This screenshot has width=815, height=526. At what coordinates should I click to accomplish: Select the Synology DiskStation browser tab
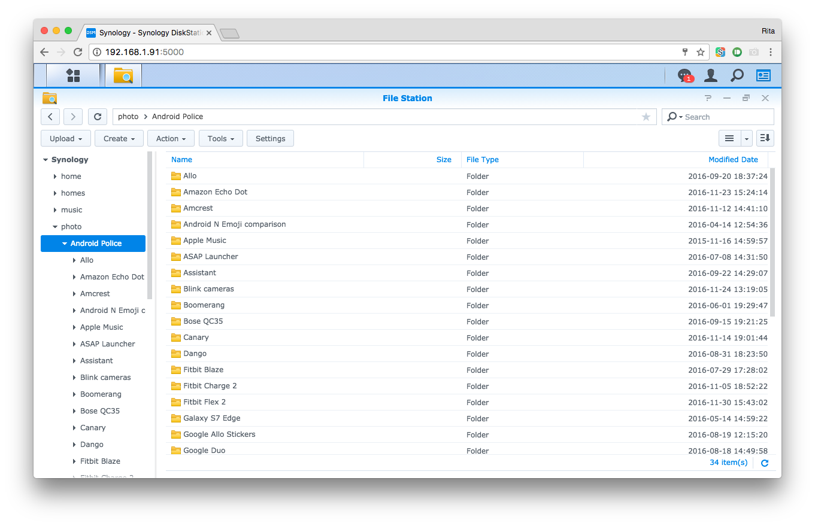(x=149, y=32)
